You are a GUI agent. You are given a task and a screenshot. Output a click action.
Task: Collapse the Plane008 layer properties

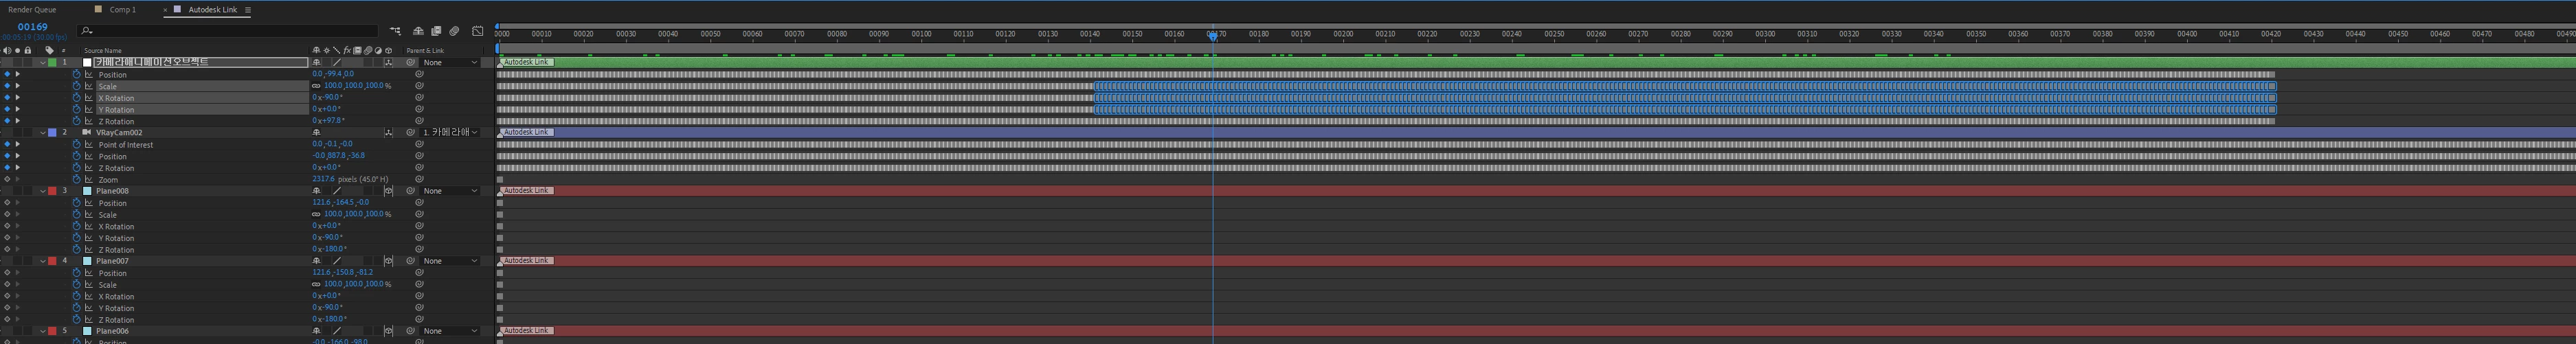[42, 190]
